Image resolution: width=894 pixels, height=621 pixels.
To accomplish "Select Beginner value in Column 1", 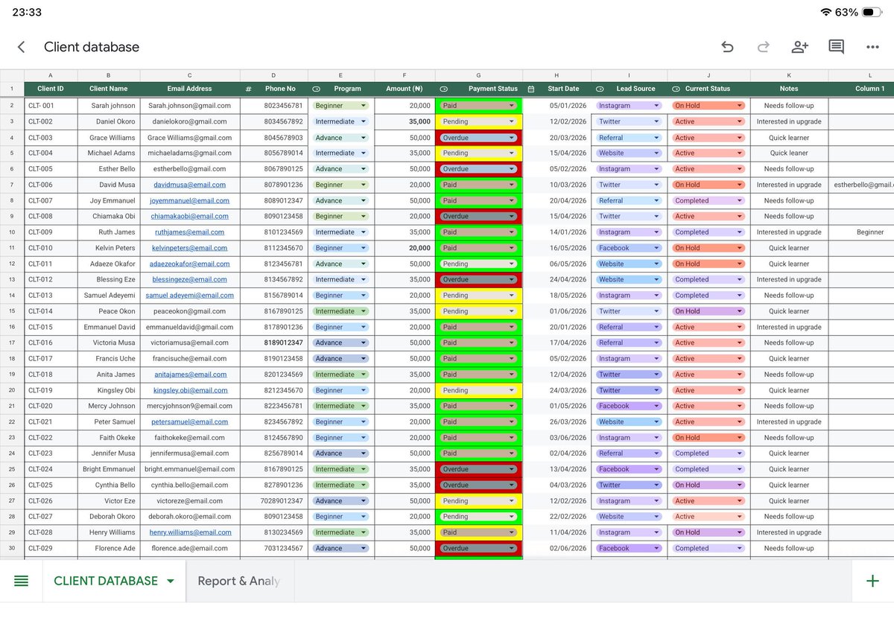I will pos(869,232).
